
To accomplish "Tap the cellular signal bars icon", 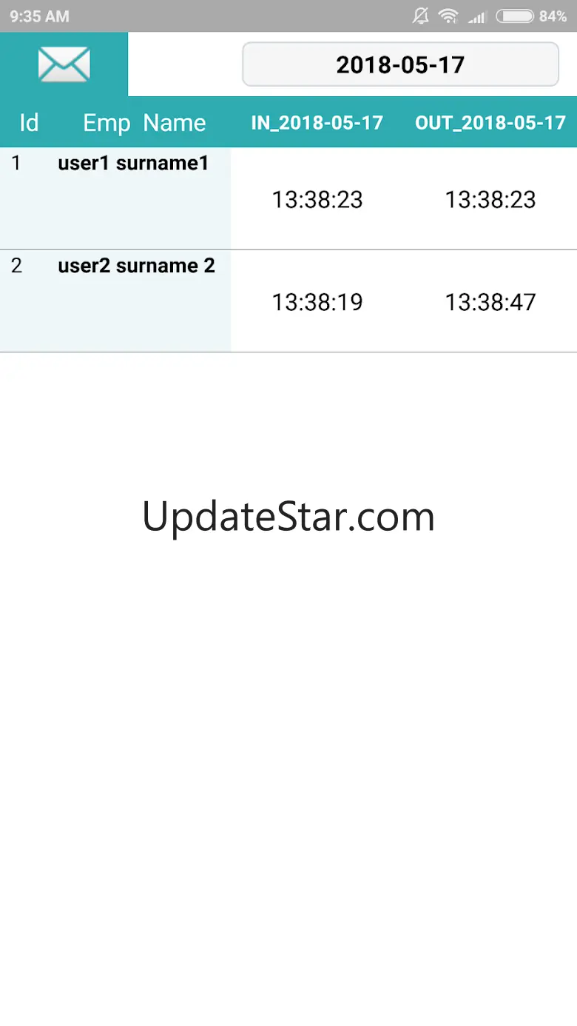I will 478,16.
